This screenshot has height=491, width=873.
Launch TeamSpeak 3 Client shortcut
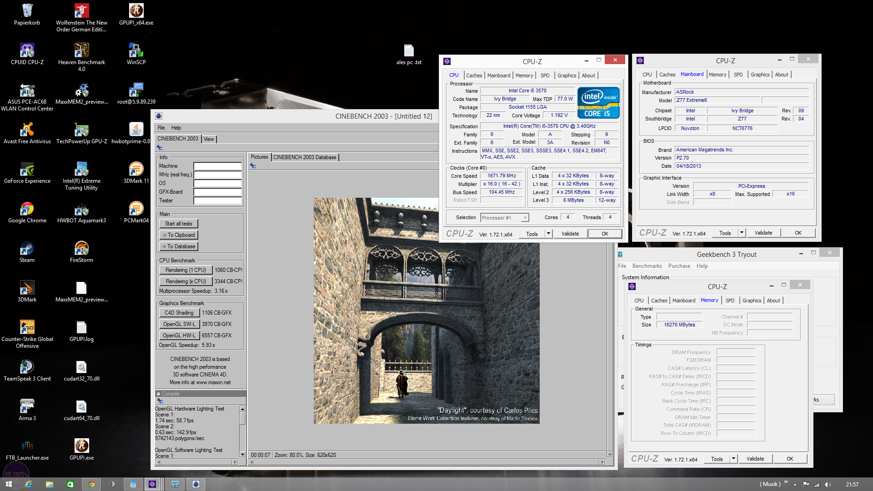click(x=27, y=371)
